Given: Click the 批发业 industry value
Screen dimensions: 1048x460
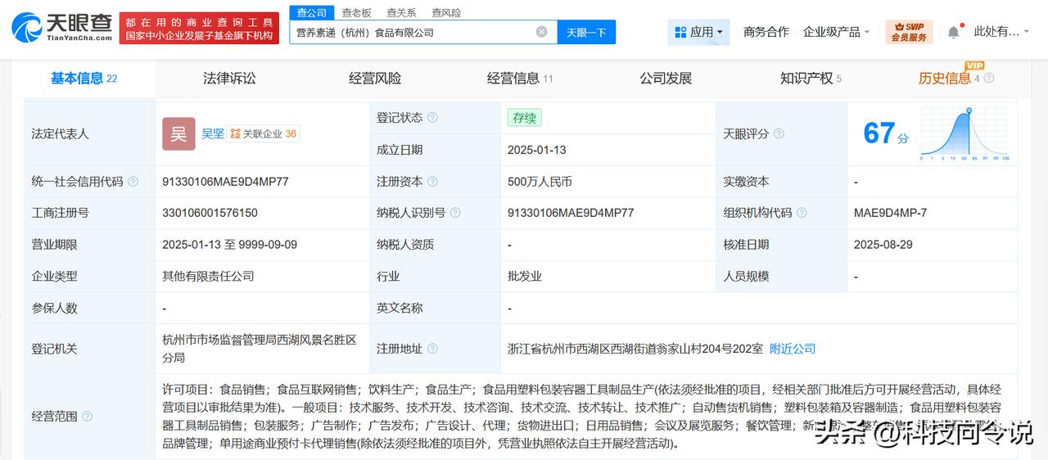Looking at the screenshot, I should (525, 277).
